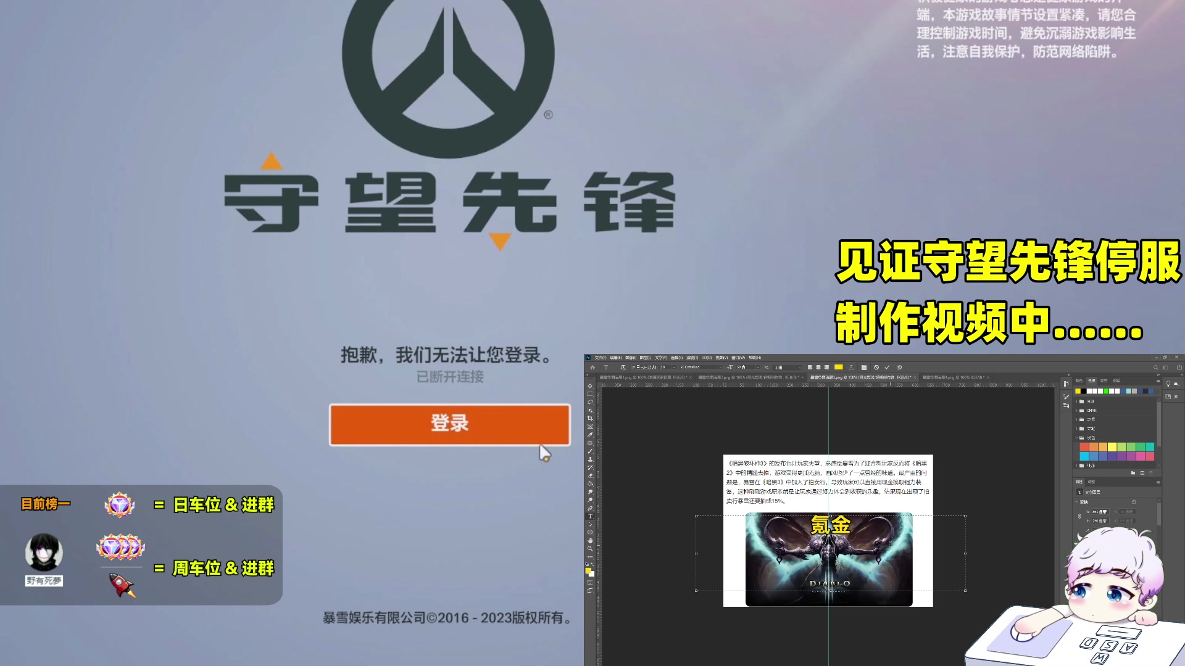Select the Path Selection tool

pyautogui.click(x=590, y=524)
